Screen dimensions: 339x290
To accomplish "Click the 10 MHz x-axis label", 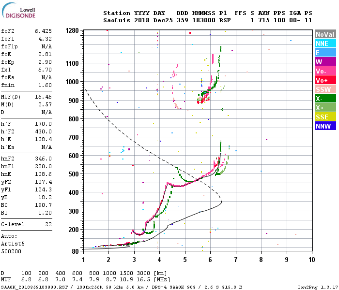I will [311, 260].
